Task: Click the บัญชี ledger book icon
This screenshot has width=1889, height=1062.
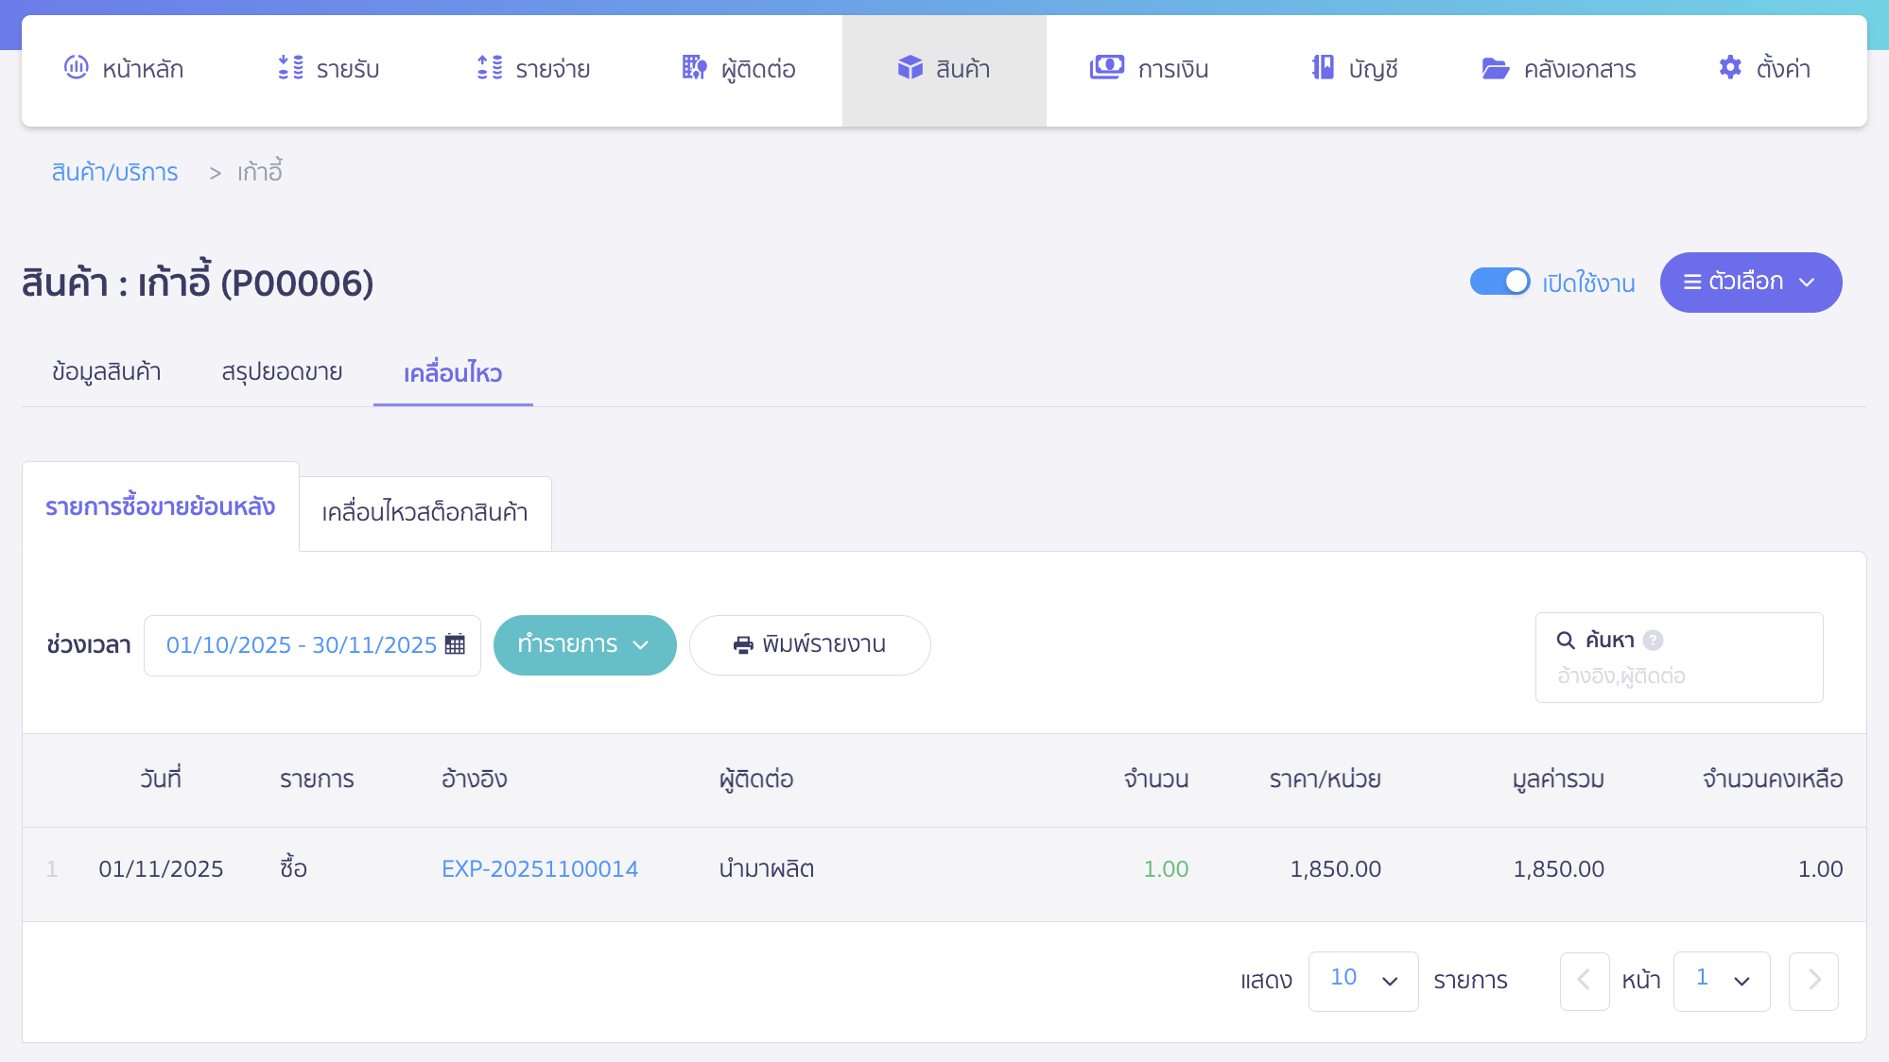Action: (1323, 68)
